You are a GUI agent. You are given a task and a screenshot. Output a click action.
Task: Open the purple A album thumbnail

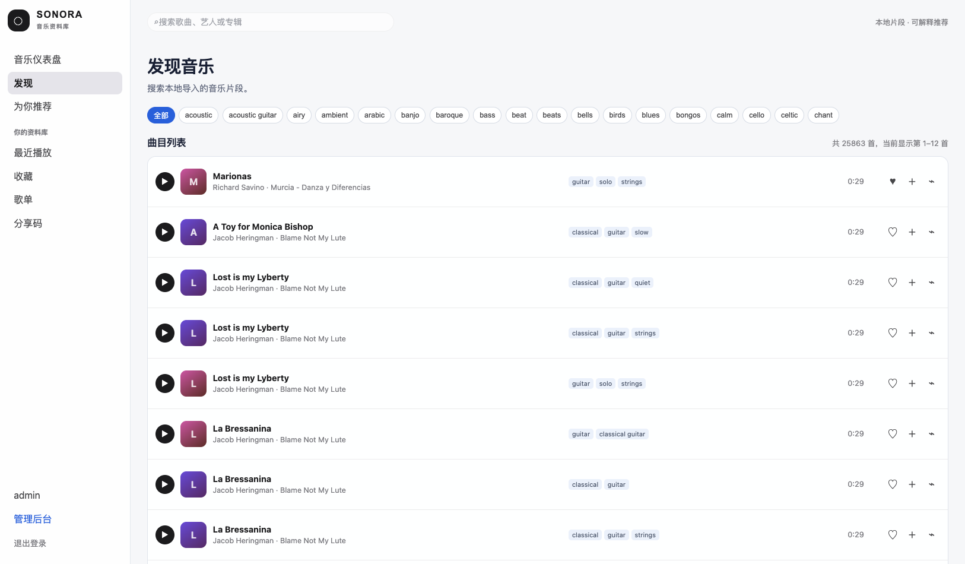pos(193,232)
